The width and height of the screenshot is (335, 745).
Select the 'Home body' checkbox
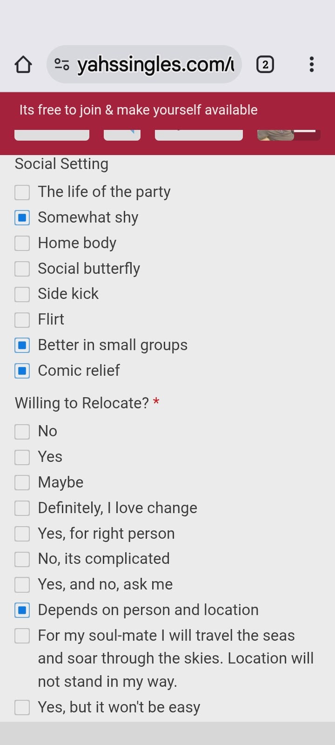click(22, 243)
